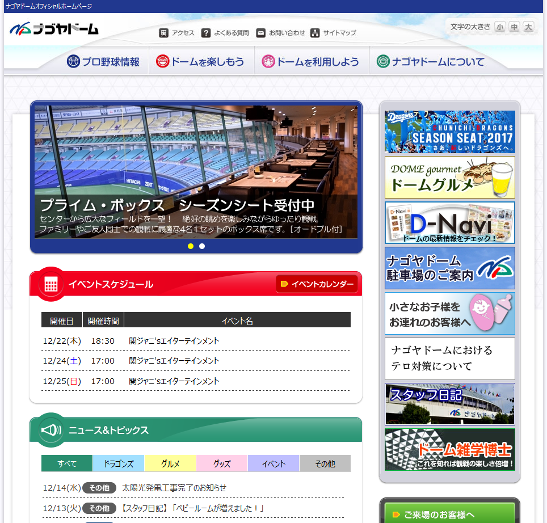547x523 pixels.
Task: Open the Season Seat 2017 banner
Action: 449,132
